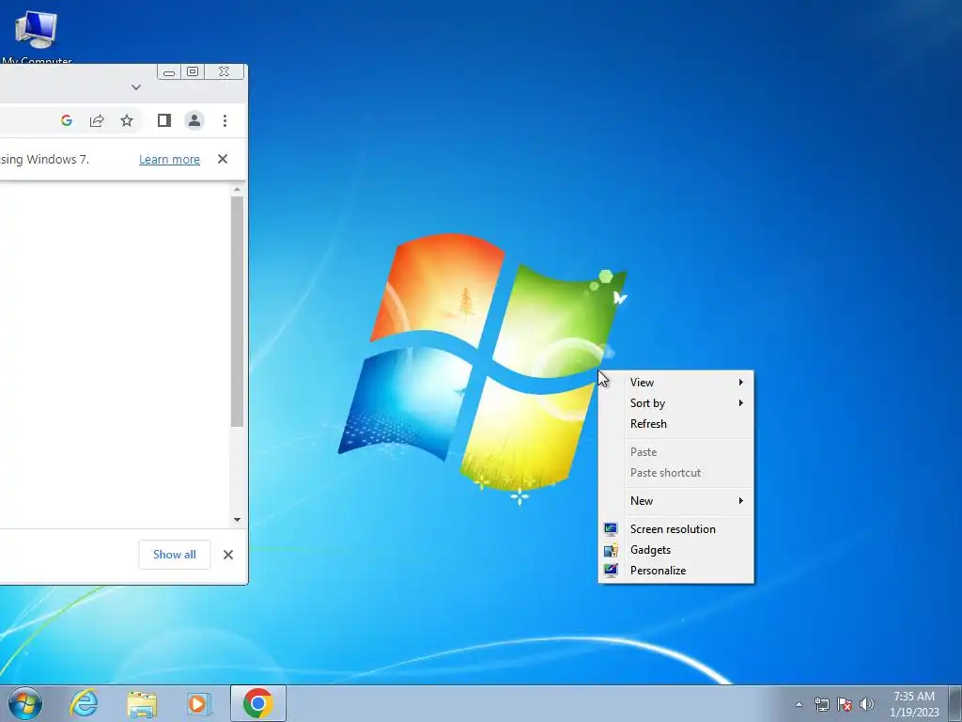
Task: Click the scrollbar up arrow in Chrome
Action: tap(238, 189)
